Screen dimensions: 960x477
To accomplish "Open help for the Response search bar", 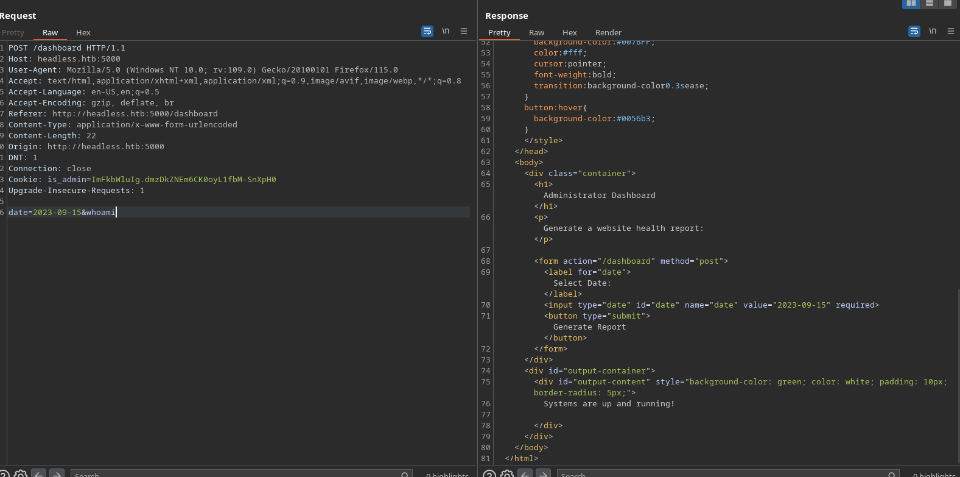I will point(489,474).
